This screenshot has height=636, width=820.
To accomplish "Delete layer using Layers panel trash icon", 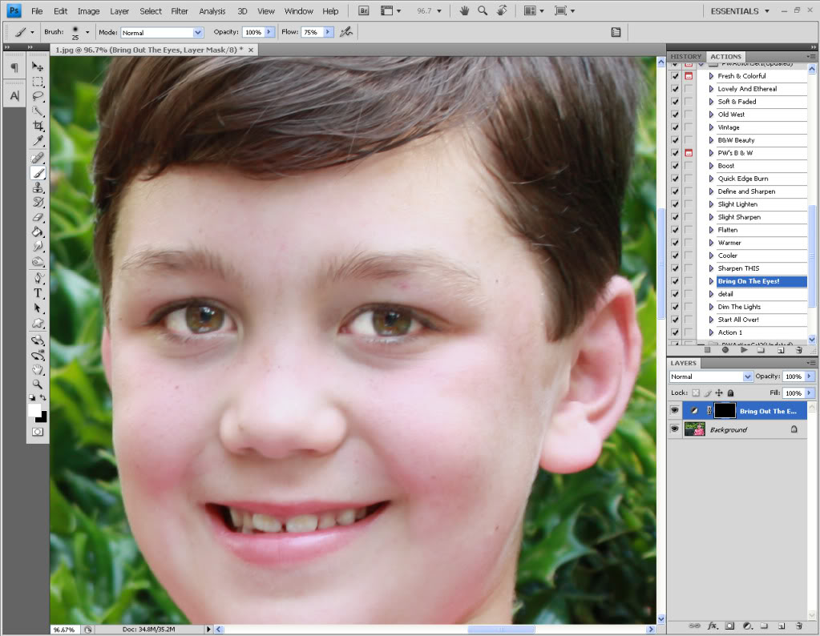I will point(798,625).
